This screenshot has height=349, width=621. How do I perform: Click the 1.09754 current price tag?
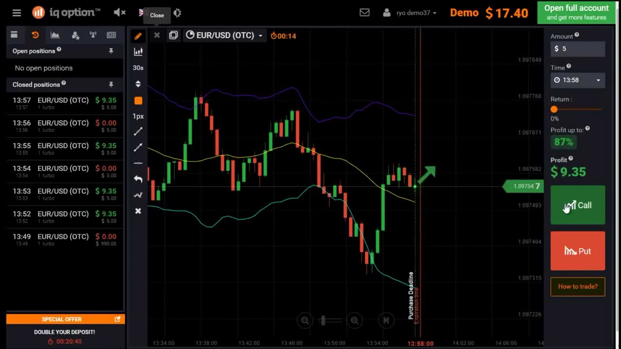(523, 186)
